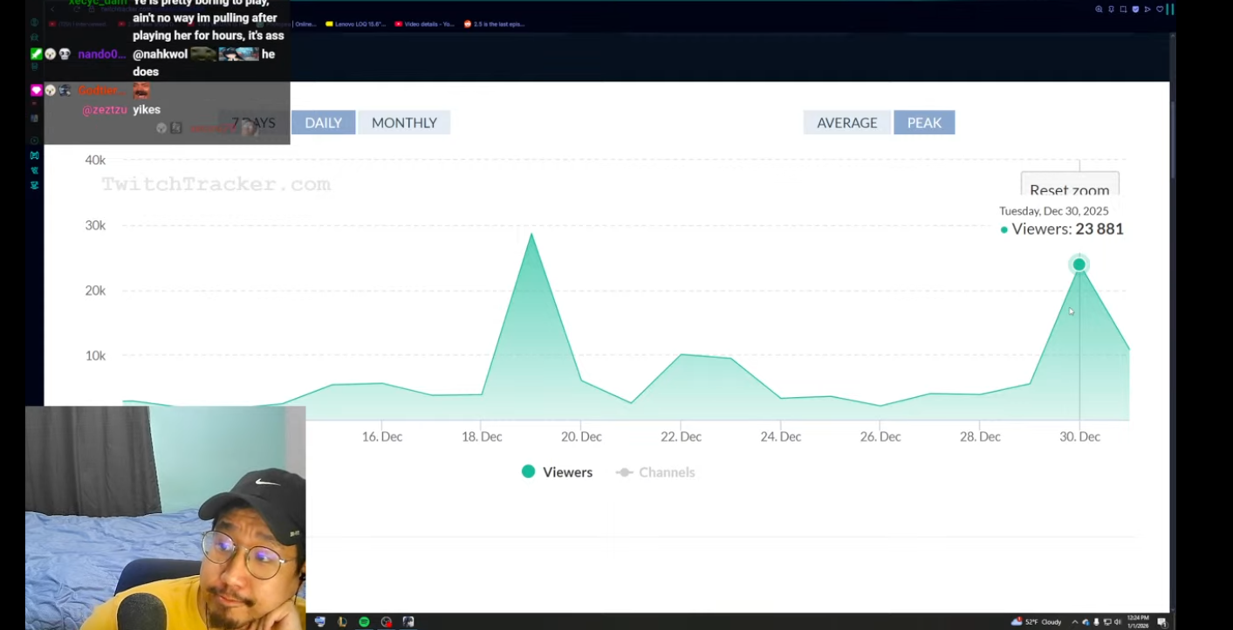Open the first taskbar app icon

[320, 622]
